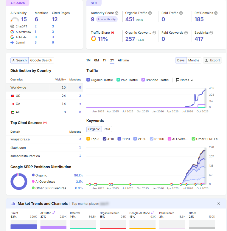Switch chart granularity to Days

(x=181, y=61)
